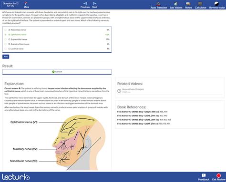The image size is (226, 182).
Task: Play the Herpes Zoster (Shingles) video
Action: 119,91
